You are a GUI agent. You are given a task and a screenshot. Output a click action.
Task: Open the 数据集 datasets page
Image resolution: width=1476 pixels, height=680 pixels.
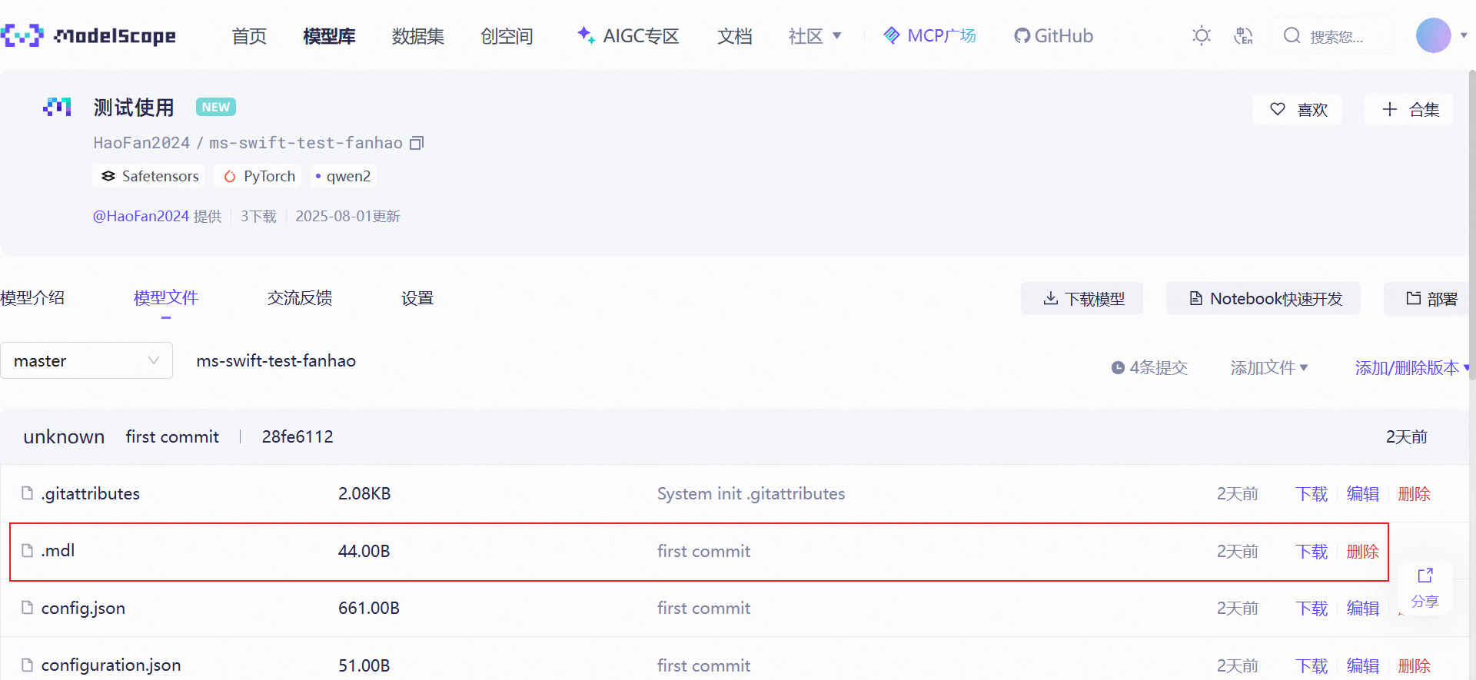click(x=418, y=36)
